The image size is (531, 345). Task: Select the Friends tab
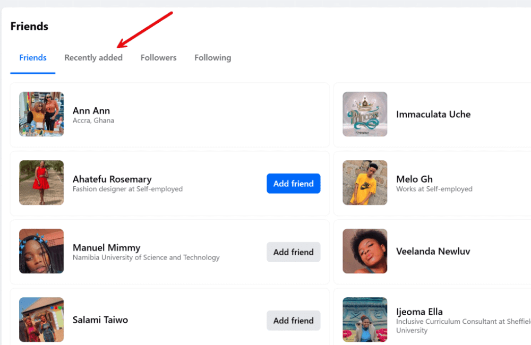[33, 58]
